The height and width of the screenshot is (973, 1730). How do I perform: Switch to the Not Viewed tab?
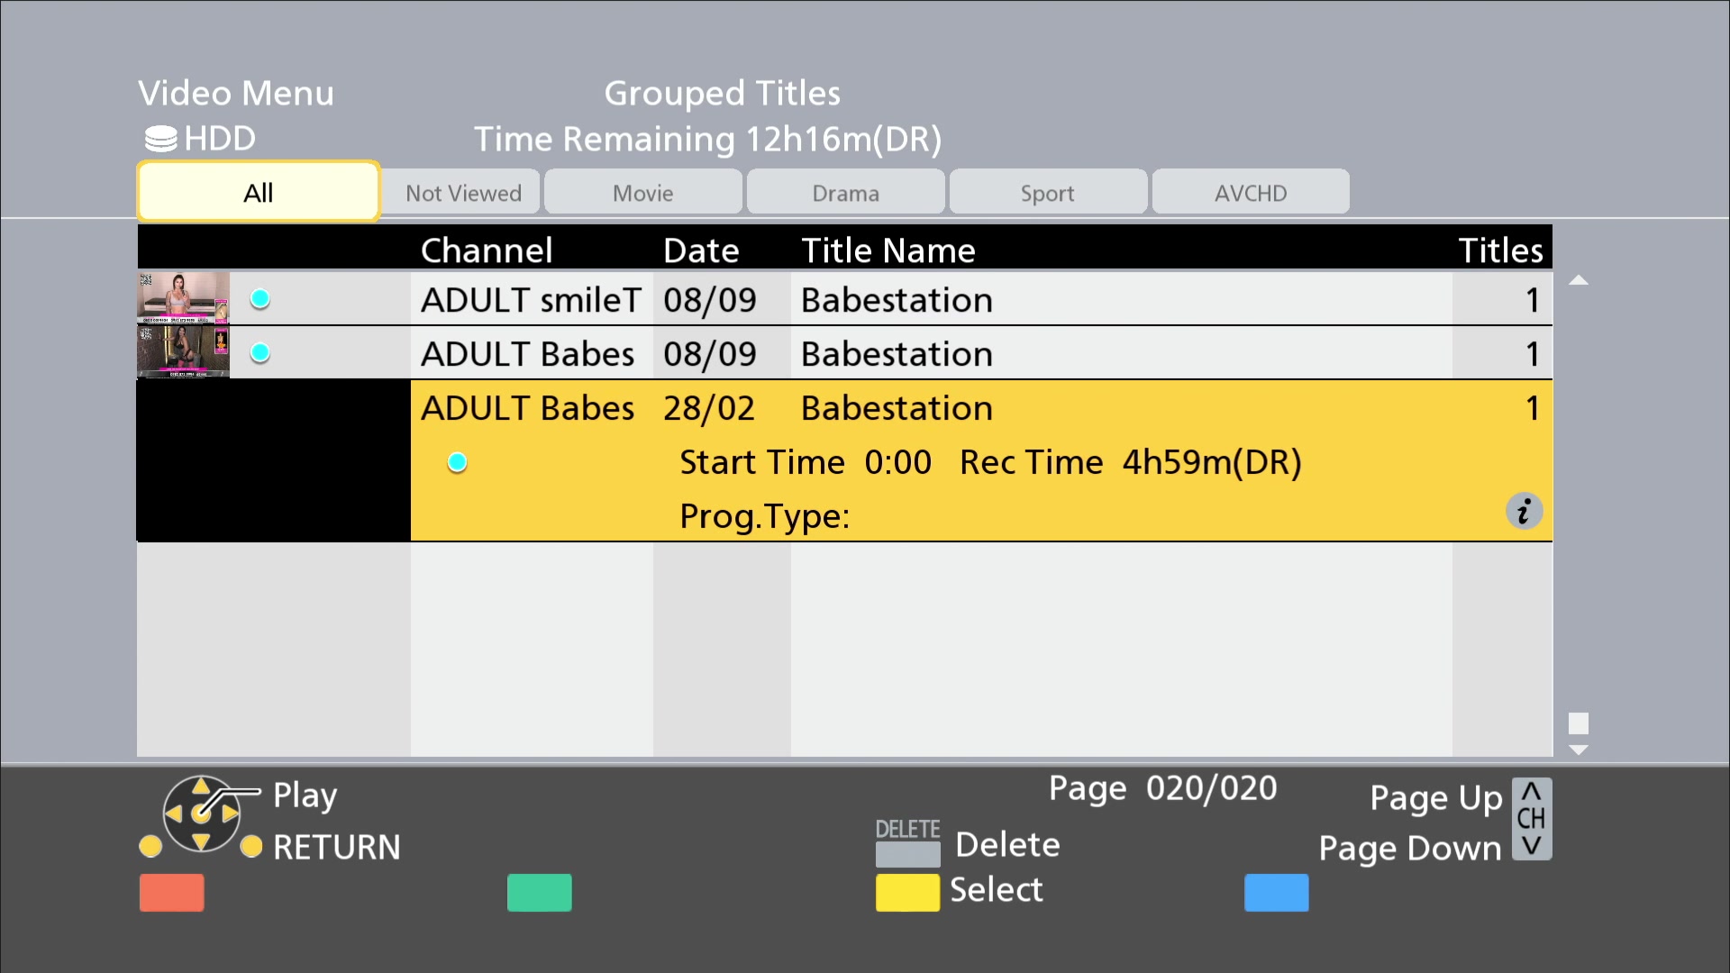[x=462, y=193]
